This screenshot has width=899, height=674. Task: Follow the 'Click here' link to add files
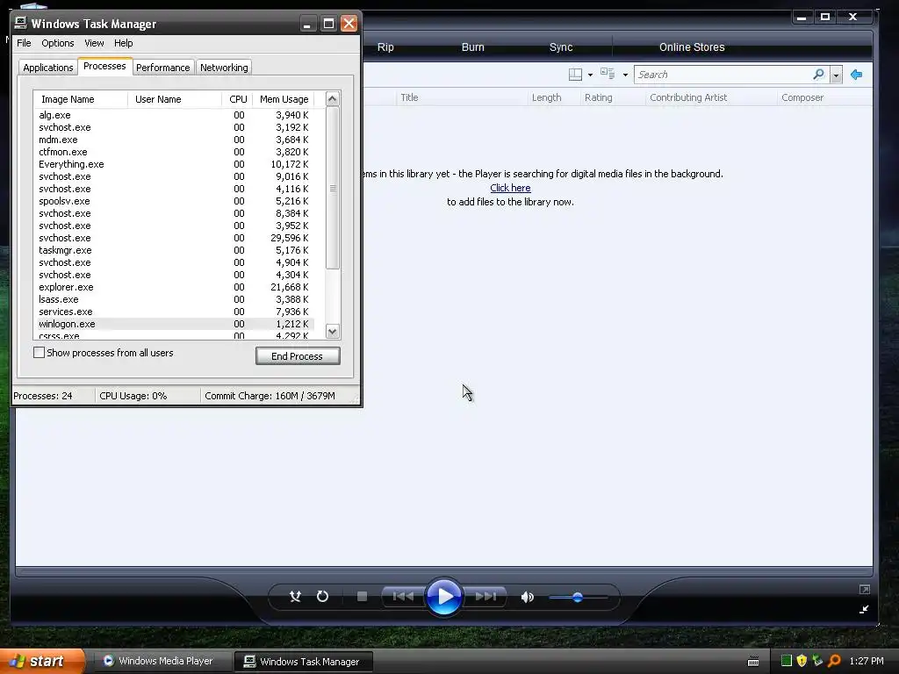[x=510, y=188]
